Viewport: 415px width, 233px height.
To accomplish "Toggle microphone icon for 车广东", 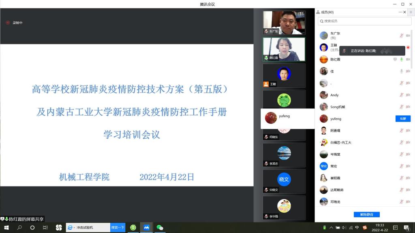I will click(x=401, y=36).
